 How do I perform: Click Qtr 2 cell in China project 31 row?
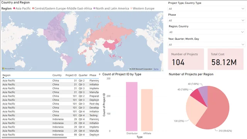(81, 81)
